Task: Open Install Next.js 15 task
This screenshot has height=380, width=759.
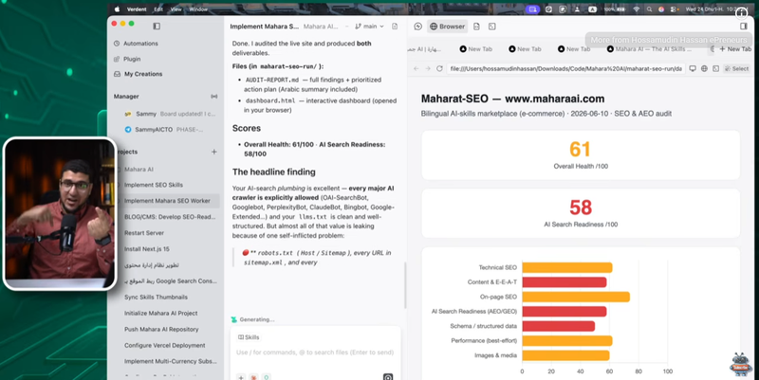Action: (147, 249)
